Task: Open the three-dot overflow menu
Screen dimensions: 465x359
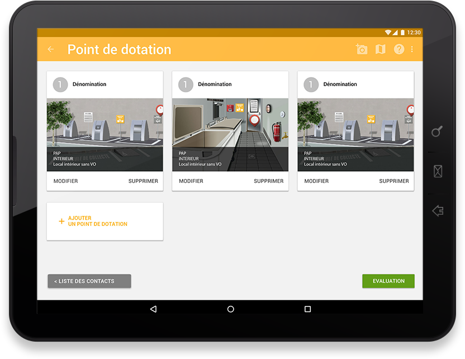Action: click(412, 49)
